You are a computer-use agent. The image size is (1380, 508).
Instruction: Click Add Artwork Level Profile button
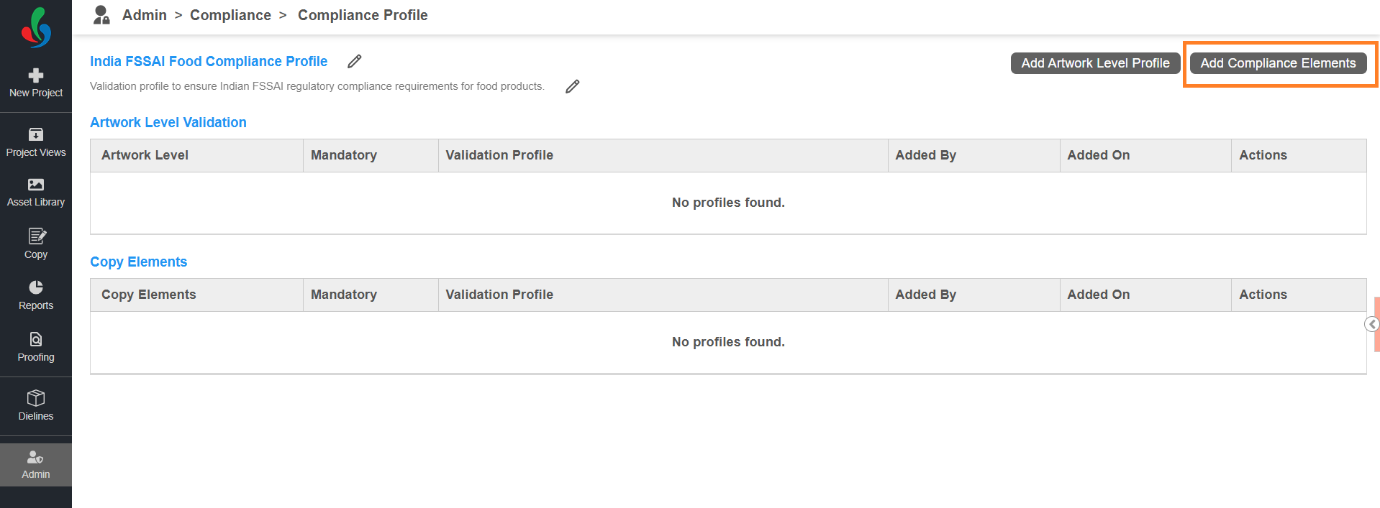coord(1094,63)
